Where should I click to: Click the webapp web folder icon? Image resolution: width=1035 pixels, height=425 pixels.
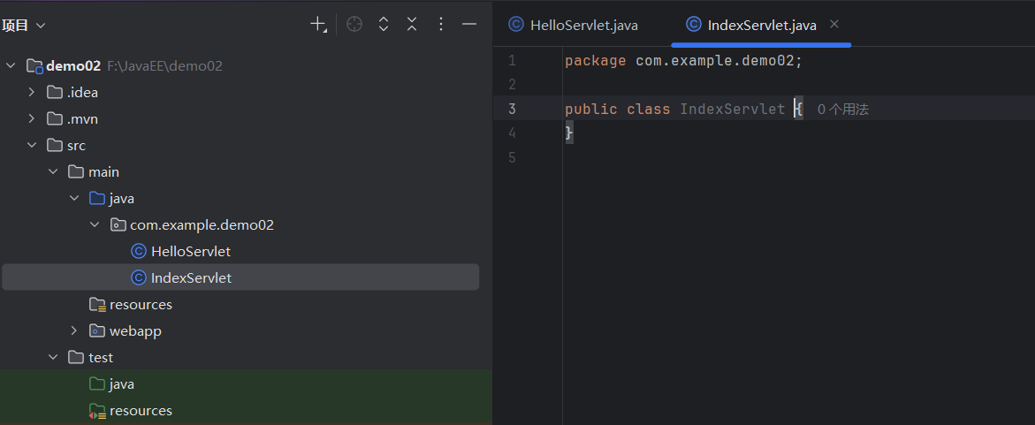[x=98, y=330]
